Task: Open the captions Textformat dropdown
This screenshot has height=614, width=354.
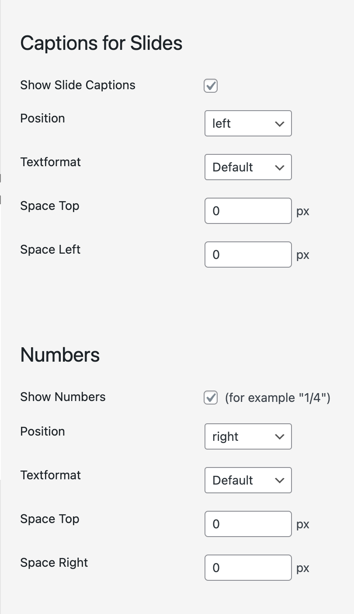Action: (x=248, y=167)
